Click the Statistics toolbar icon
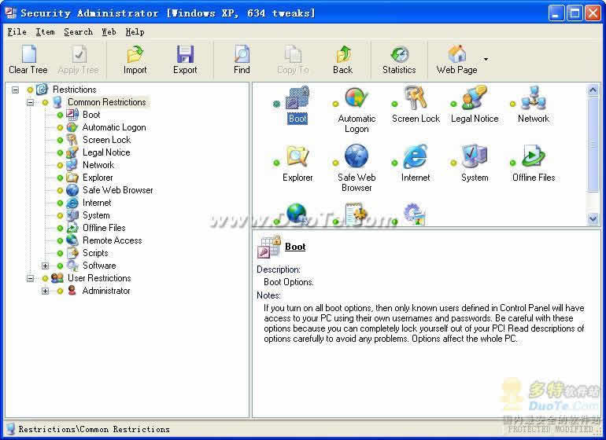Viewport: 606px width, 440px height. pos(399,55)
